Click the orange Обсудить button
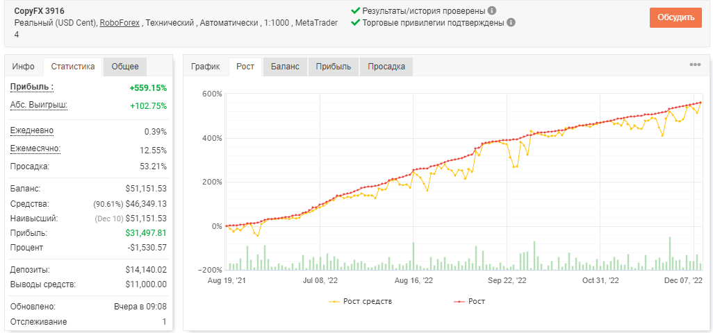 pos(675,18)
